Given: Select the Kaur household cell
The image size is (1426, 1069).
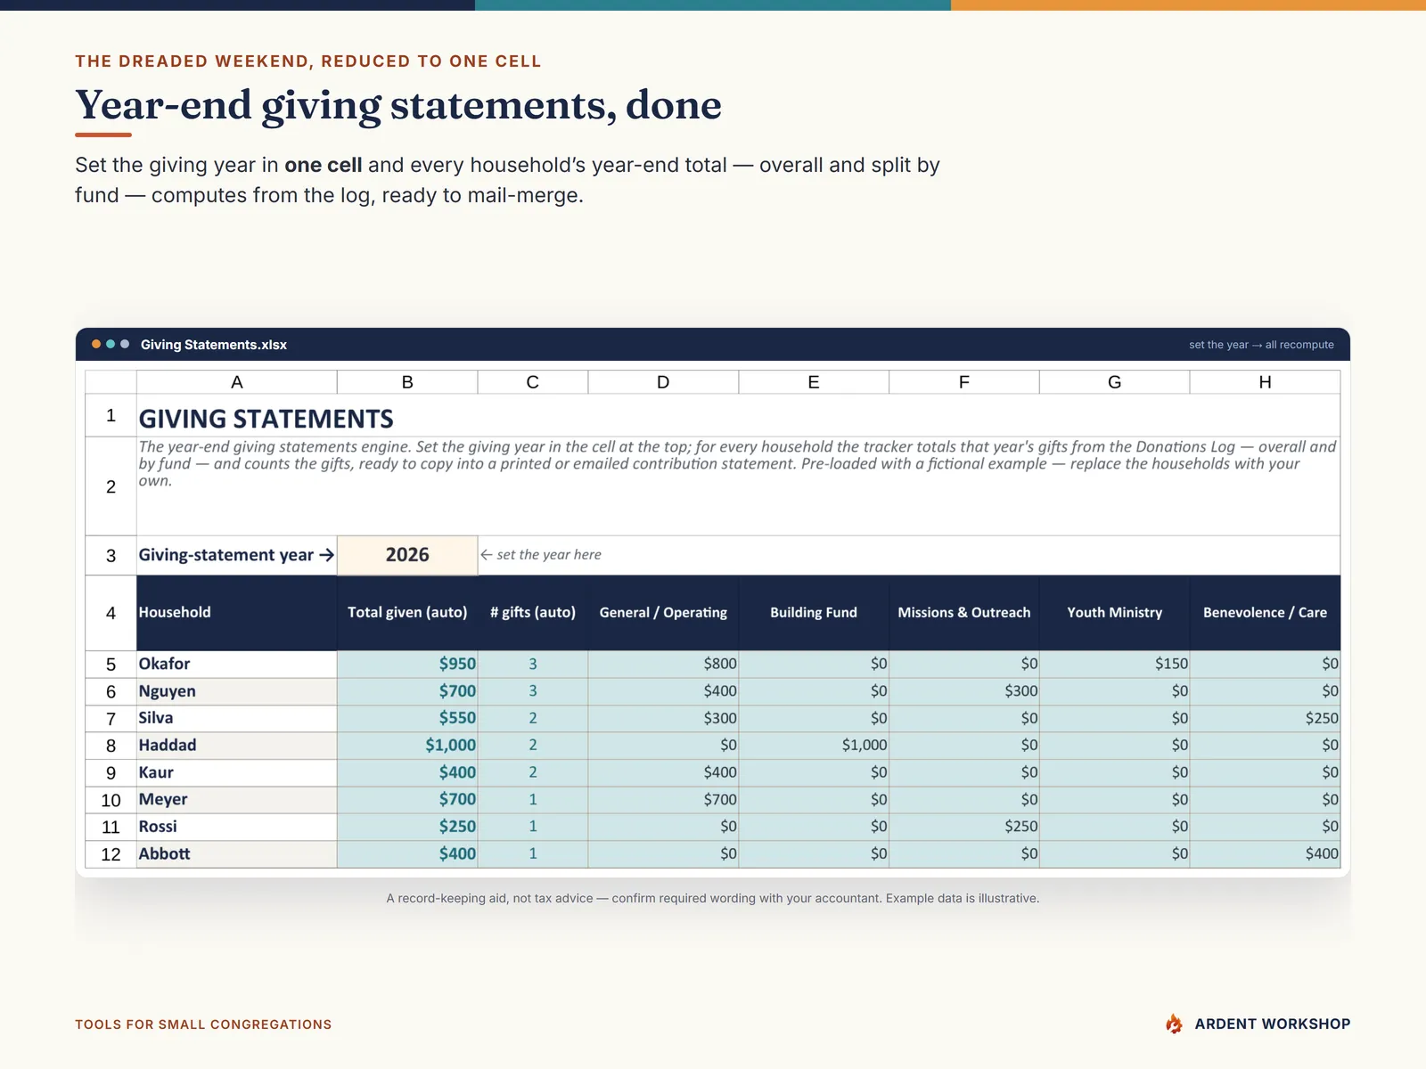Looking at the screenshot, I should point(237,772).
